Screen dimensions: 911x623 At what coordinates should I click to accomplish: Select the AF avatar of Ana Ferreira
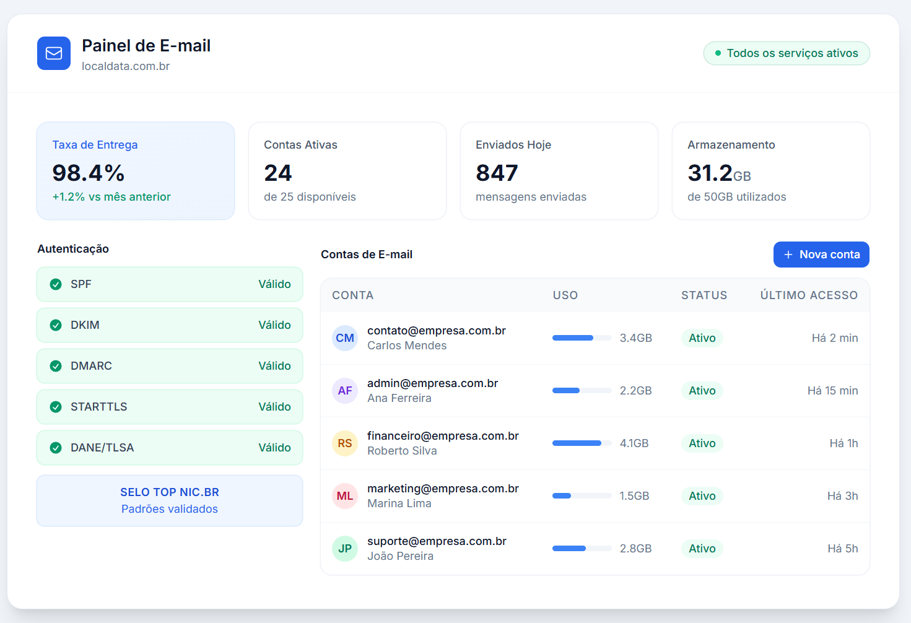tap(345, 391)
